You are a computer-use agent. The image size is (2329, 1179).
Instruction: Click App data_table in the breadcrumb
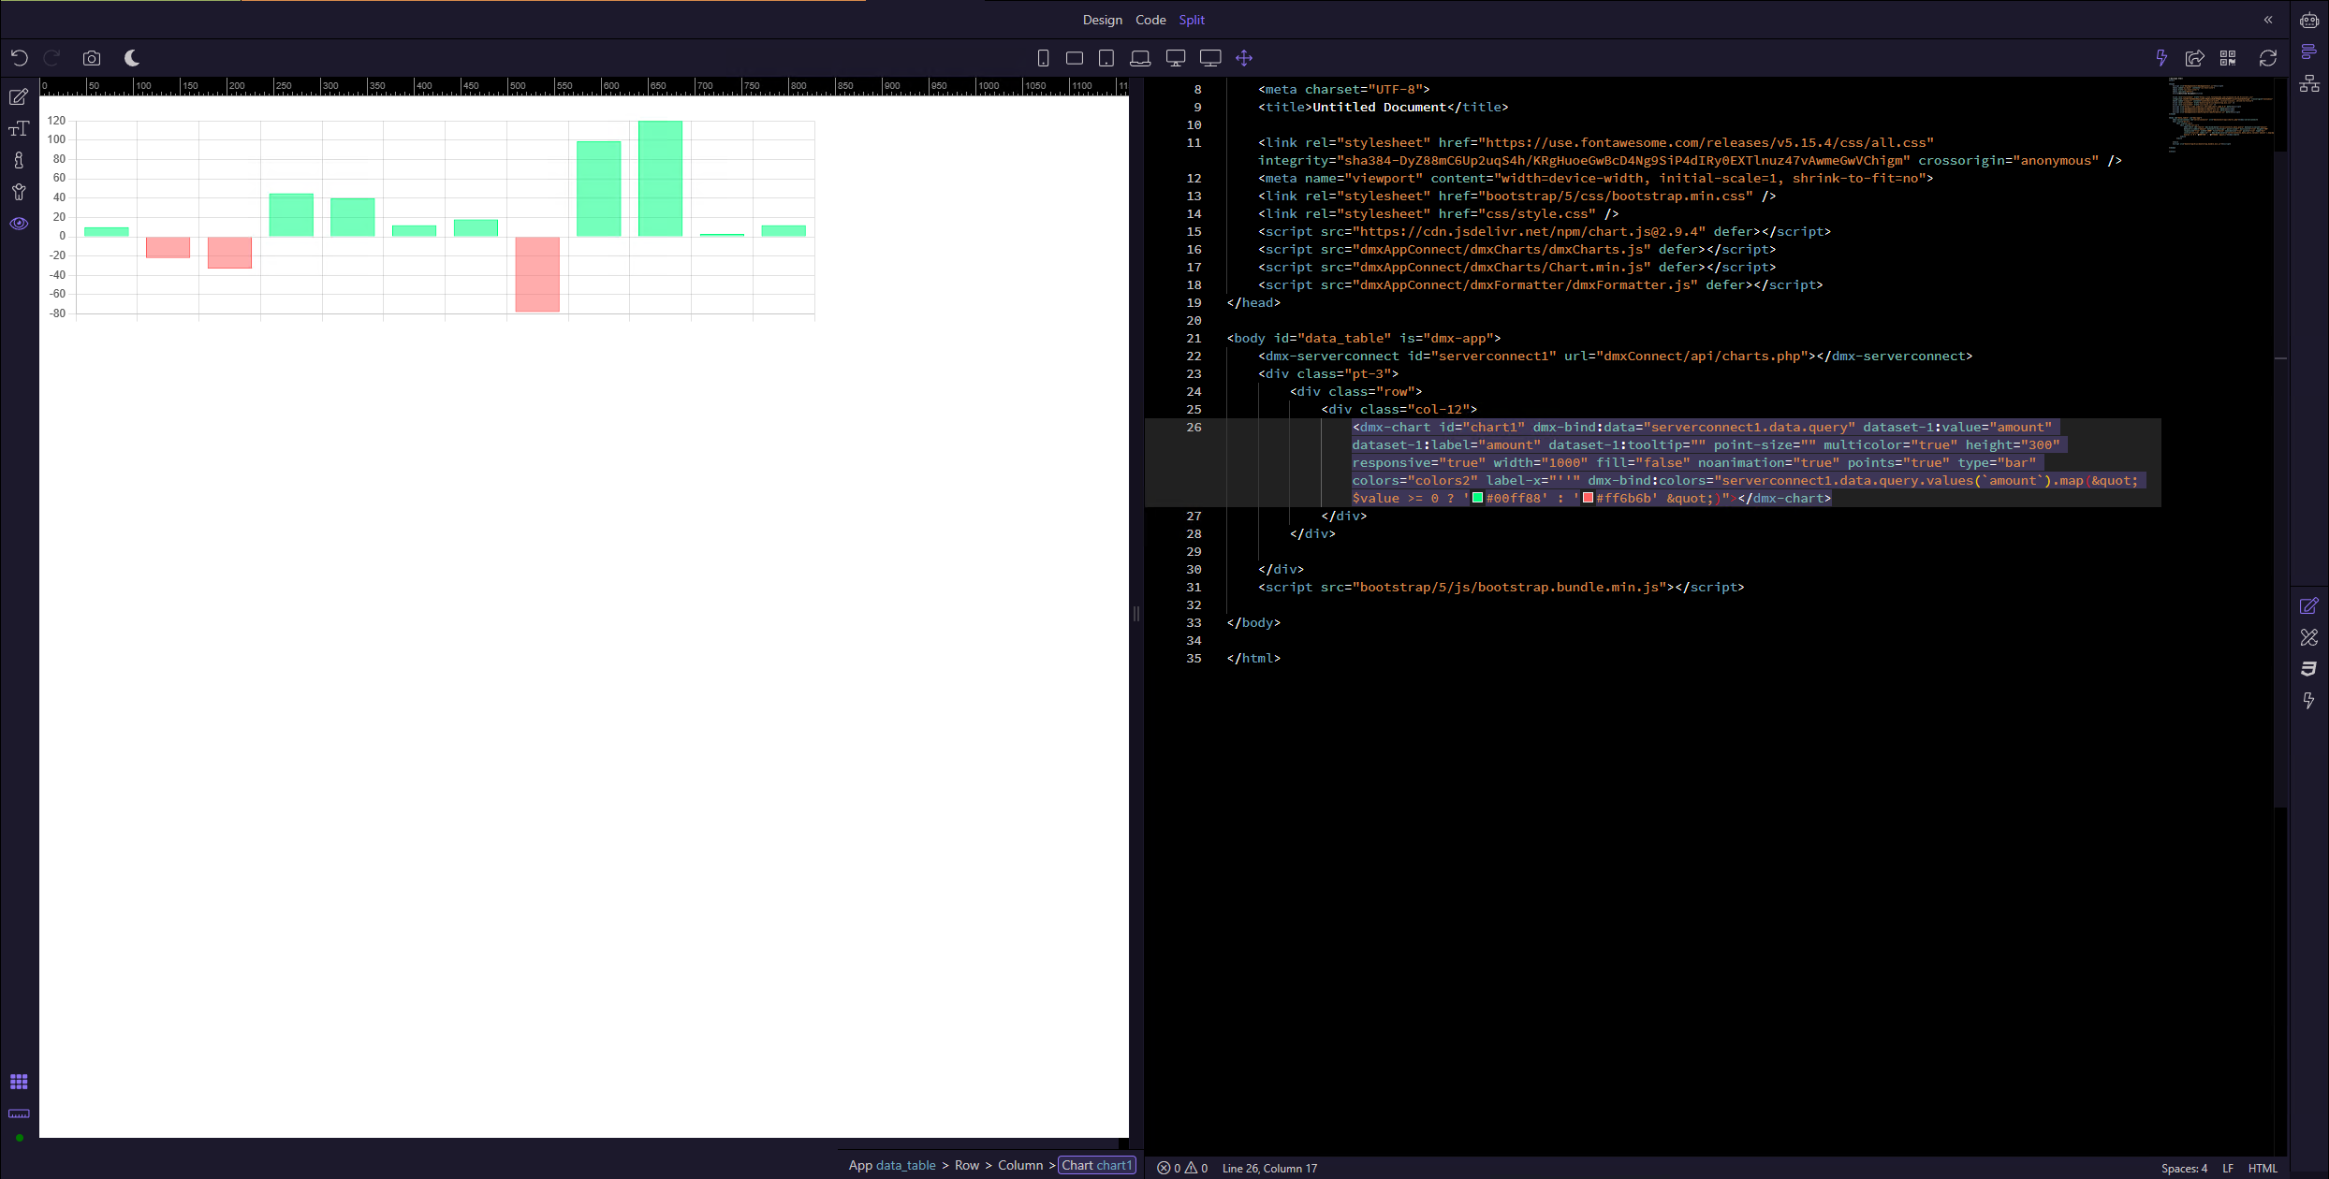point(891,1165)
